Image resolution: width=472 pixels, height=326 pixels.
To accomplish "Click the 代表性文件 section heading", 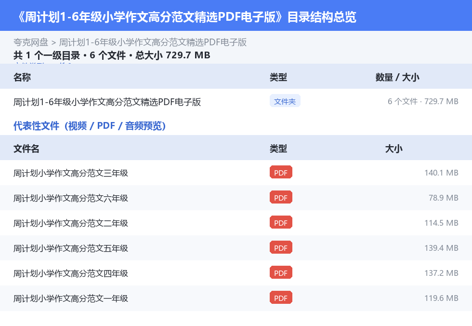I will point(90,126).
